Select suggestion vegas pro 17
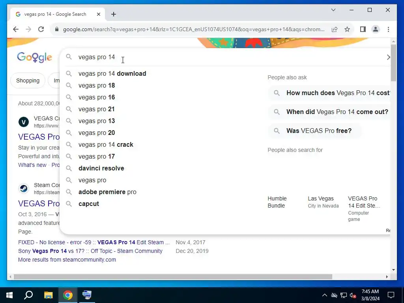The height and width of the screenshot is (303, 404). tap(97, 157)
